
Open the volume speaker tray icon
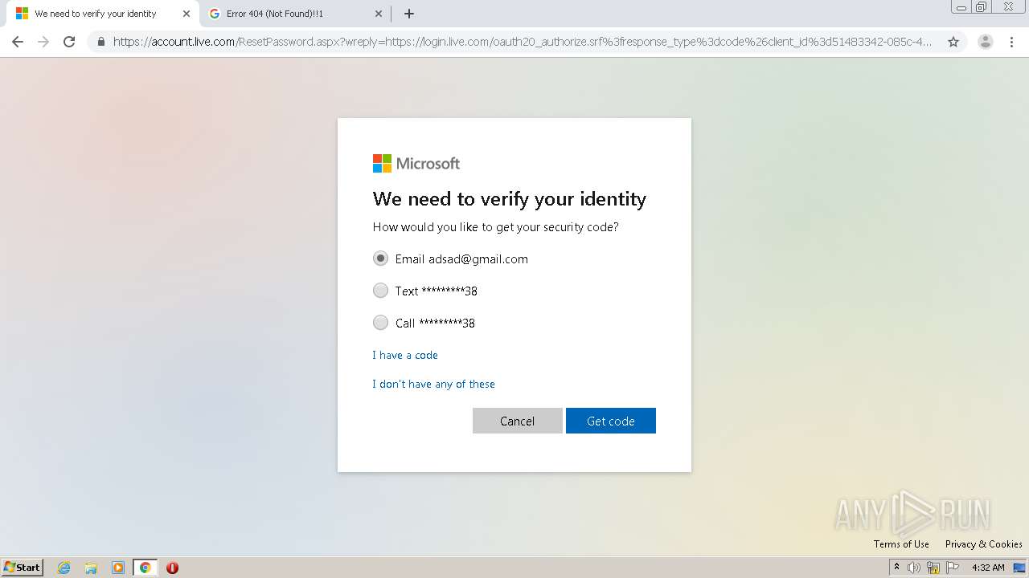pos(914,568)
